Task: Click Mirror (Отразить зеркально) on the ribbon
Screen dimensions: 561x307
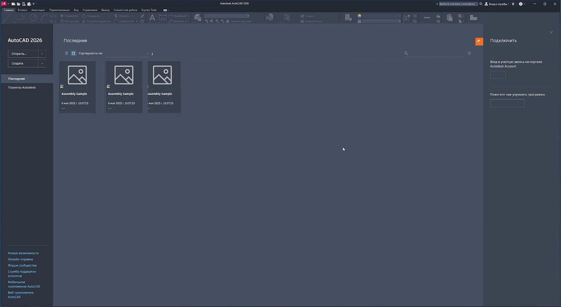Action: [98, 21]
